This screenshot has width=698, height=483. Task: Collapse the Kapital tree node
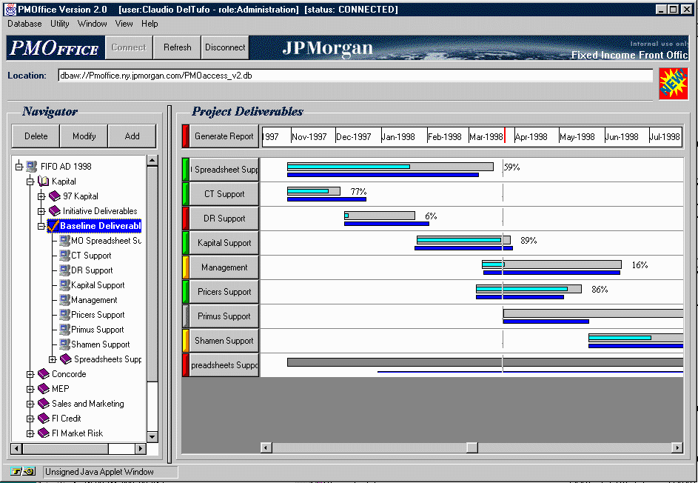30,181
